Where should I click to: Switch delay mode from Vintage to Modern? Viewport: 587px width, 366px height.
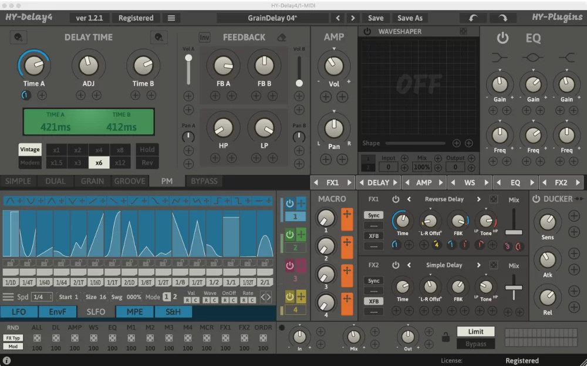(x=29, y=162)
